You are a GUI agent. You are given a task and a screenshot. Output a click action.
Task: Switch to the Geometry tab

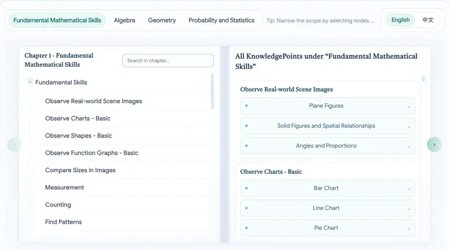click(x=162, y=20)
